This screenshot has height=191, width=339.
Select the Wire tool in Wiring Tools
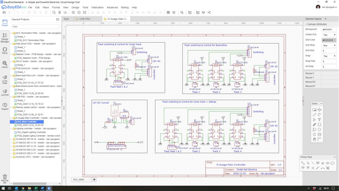pos(303,163)
